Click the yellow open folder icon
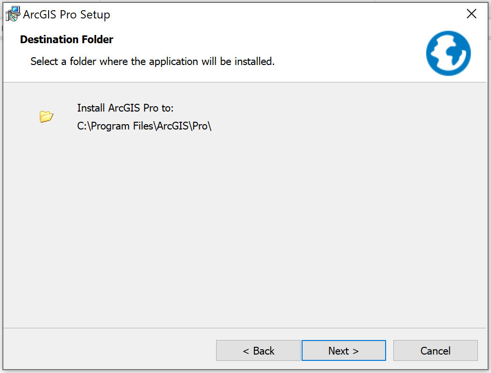Image resolution: width=491 pixels, height=373 pixels. pos(47,116)
